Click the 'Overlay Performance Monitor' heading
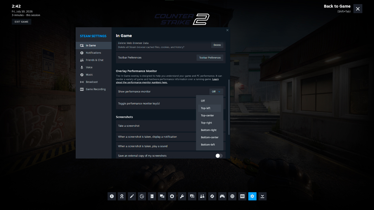Screen dimensions: 374x210 coord(136,71)
